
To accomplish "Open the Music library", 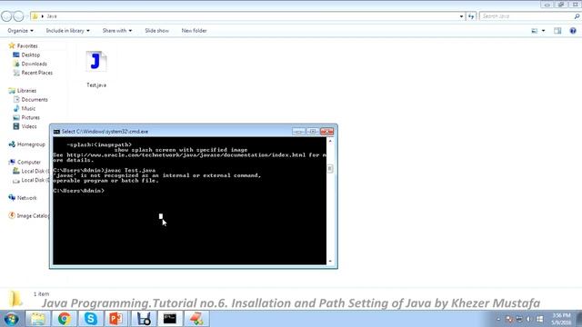I will coord(25,108).
